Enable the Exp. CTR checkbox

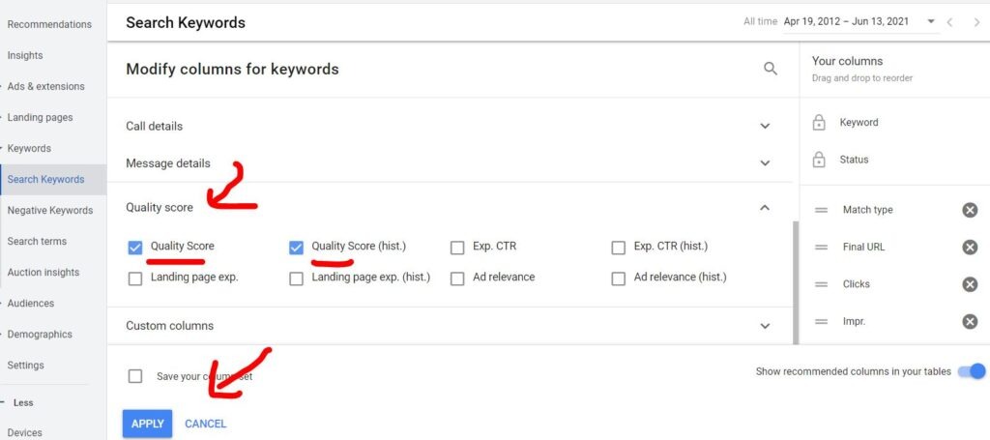click(x=457, y=248)
